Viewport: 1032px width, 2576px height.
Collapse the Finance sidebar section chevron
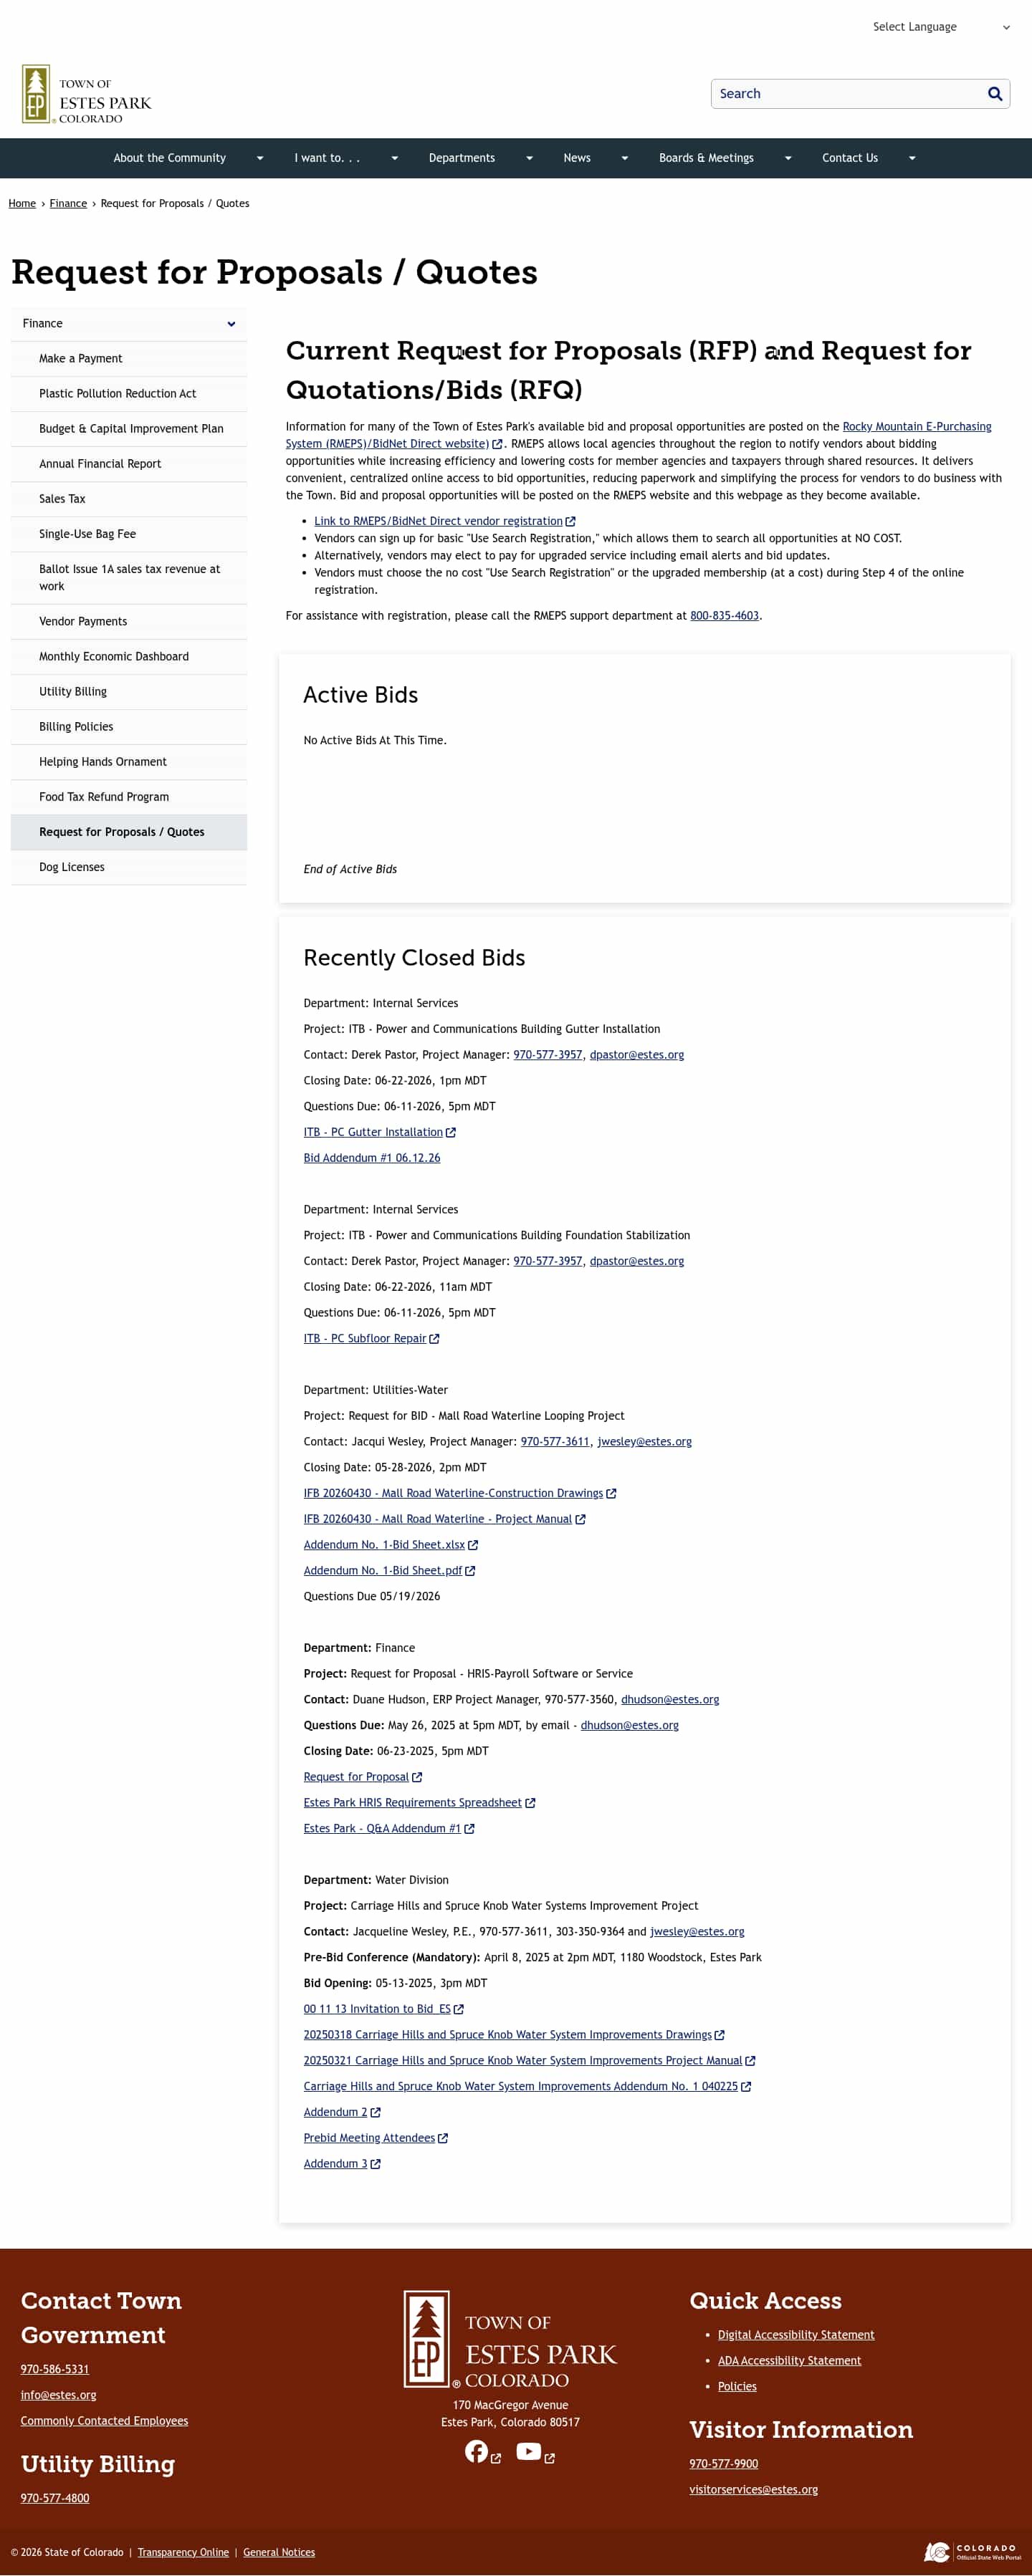231,324
